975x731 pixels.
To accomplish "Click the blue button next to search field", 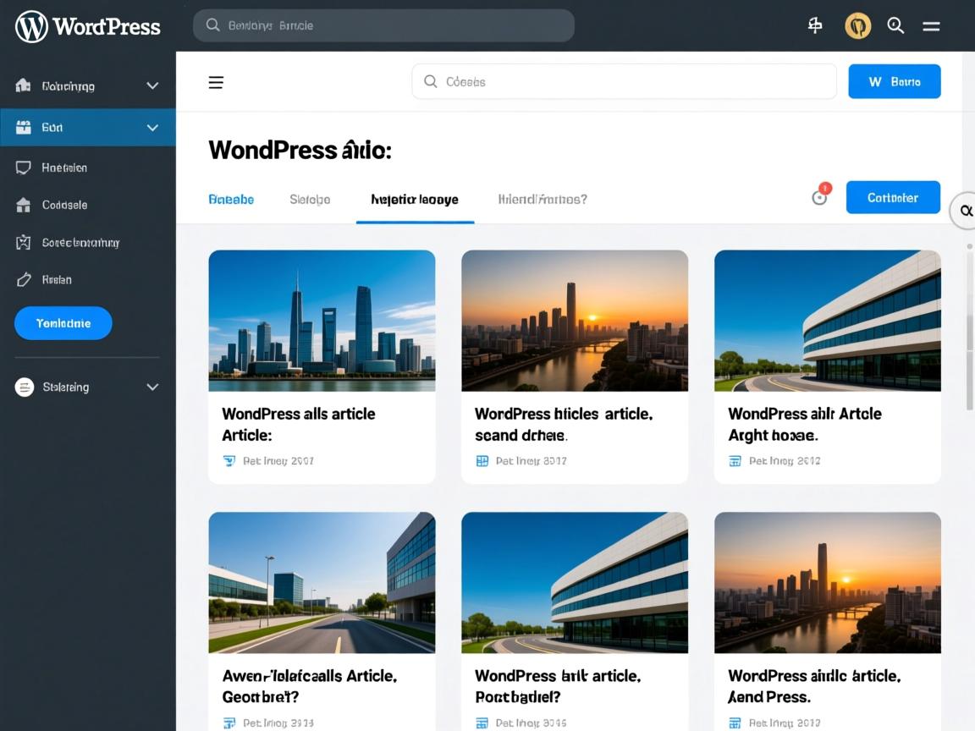I will click(x=894, y=82).
